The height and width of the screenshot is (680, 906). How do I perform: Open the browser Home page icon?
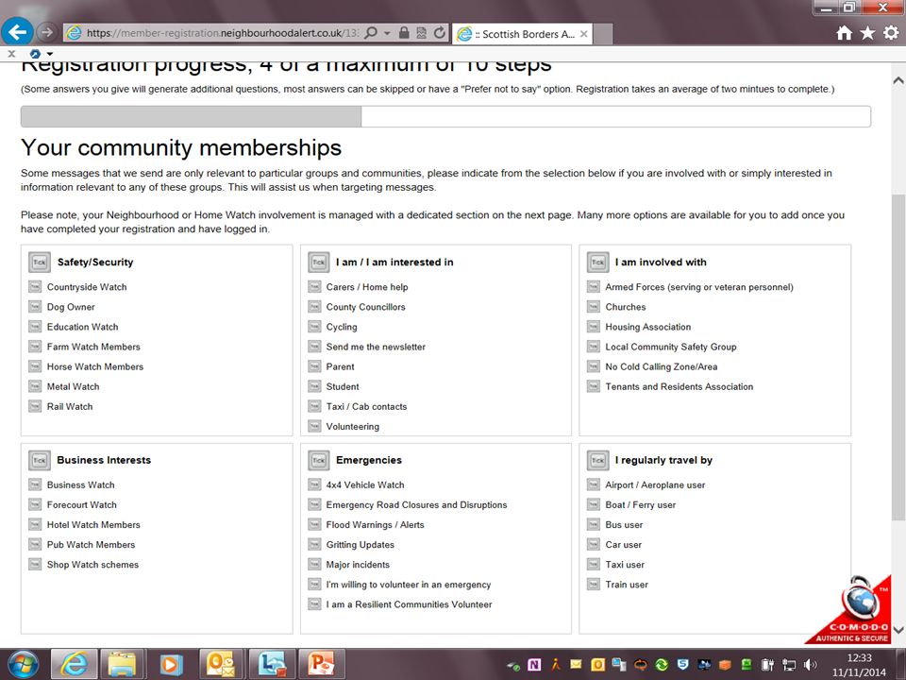pos(844,33)
